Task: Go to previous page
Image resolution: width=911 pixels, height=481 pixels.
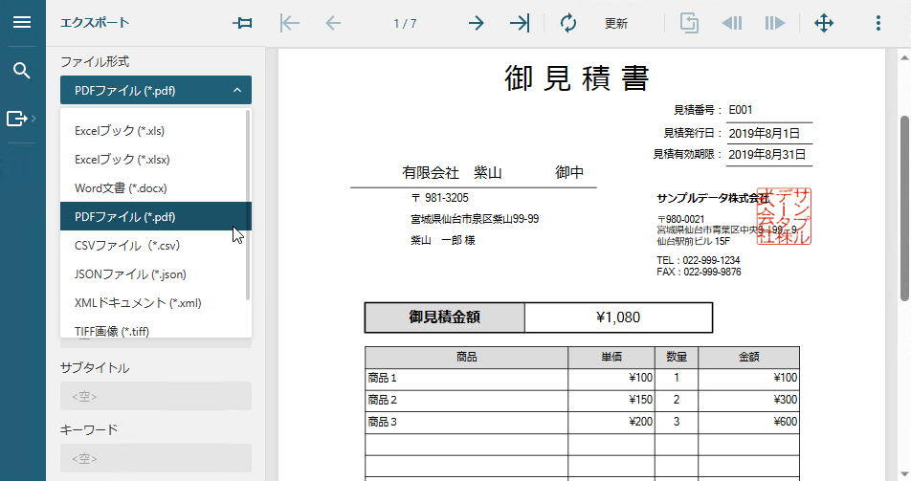Action: [x=333, y=23]
